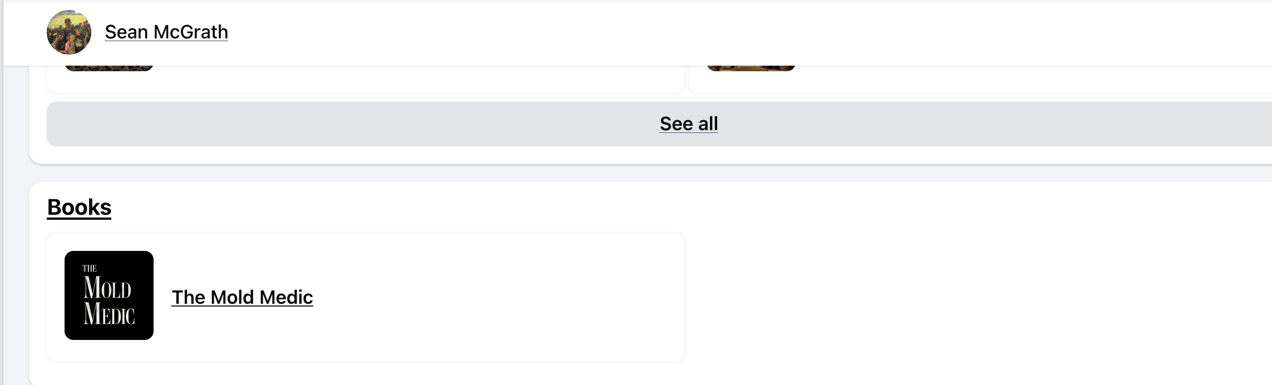Open the Books section heading
Image resolution: width=1272 pixels, height=385 pixels.
click(79, 208)
